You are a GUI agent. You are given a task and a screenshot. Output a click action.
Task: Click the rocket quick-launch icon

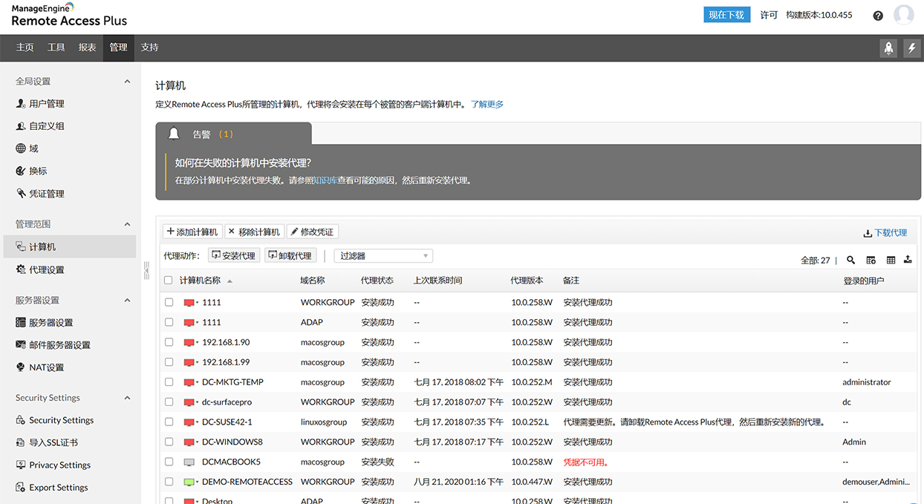click(x=888, y=48)
